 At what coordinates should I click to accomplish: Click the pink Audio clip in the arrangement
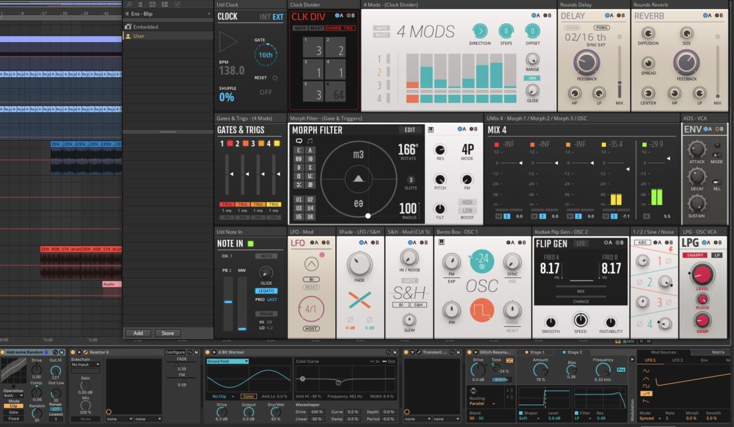click(x=112, y=284)
